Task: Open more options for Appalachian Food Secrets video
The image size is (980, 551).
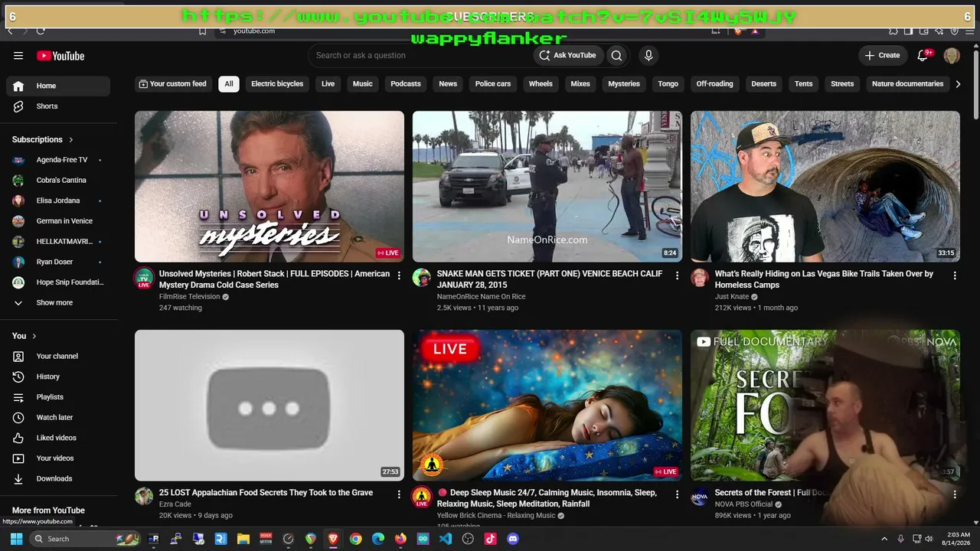Action: click(399, 494)
